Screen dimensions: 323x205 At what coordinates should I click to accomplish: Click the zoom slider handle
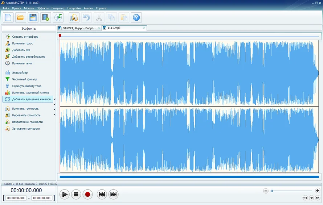[272, 191]
